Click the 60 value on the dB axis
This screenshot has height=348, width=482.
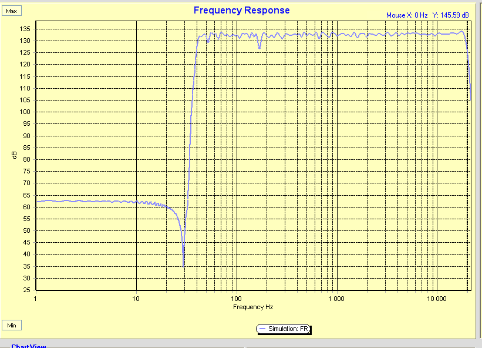27,207
